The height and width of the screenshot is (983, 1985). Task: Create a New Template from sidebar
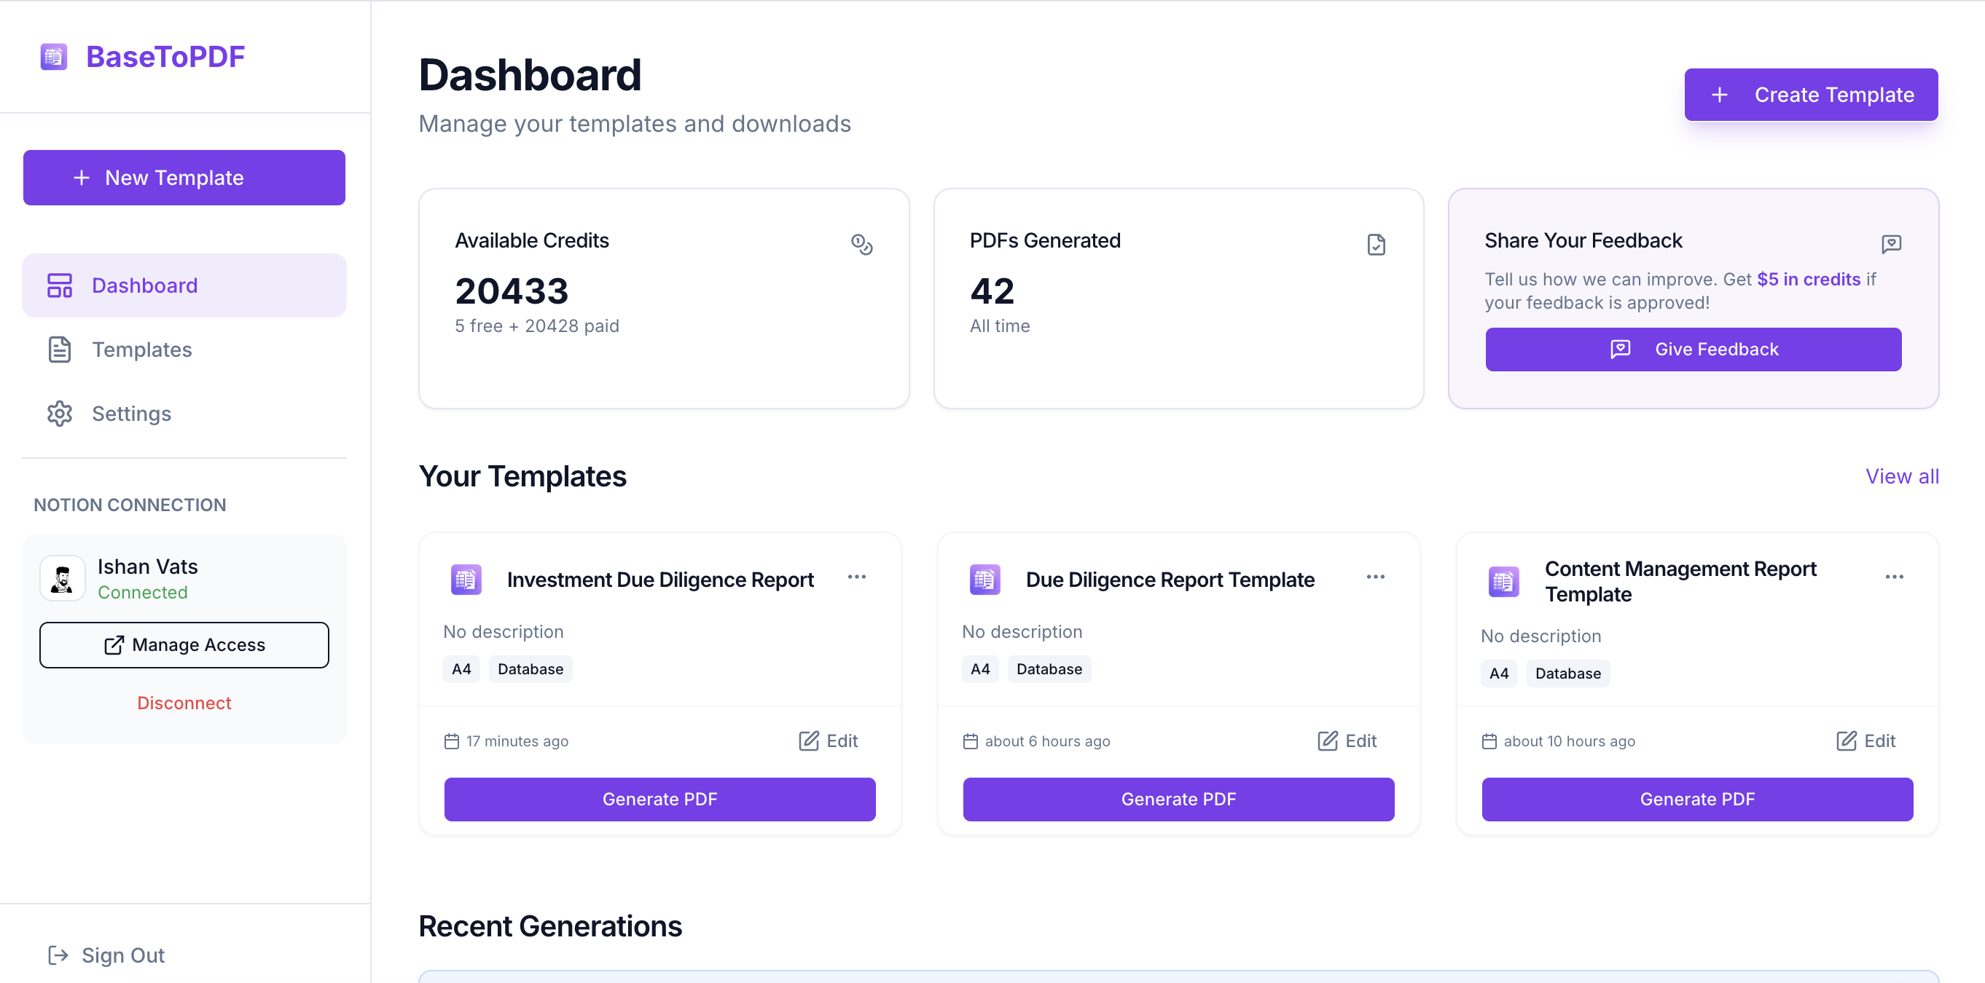click(x=184, y=178)
